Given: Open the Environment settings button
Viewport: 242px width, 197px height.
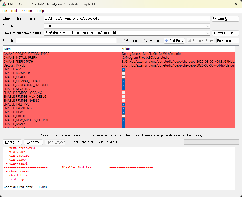Looking at the screenshot, I should [x=227, y=41].
